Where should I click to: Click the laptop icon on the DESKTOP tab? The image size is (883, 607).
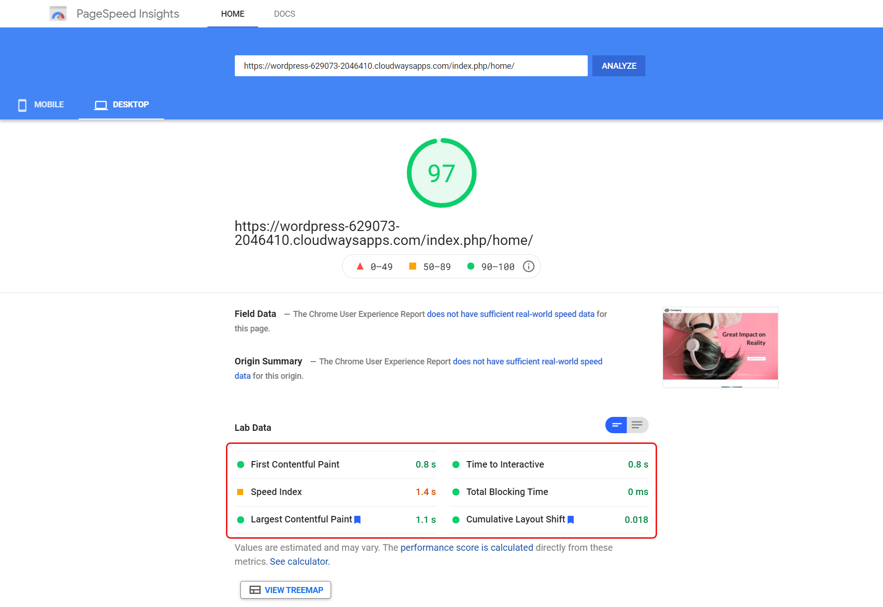100,105
